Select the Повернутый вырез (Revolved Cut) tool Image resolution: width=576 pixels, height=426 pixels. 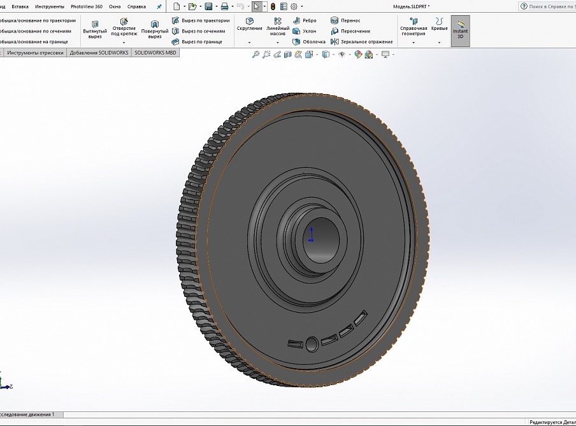pos(154,29)
